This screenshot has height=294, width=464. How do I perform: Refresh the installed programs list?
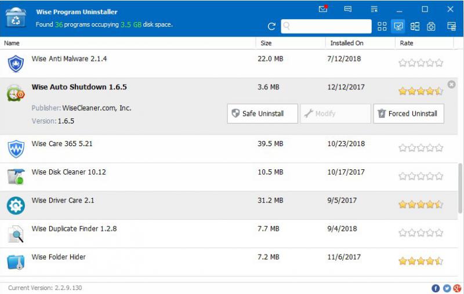[x=271, y=26]
